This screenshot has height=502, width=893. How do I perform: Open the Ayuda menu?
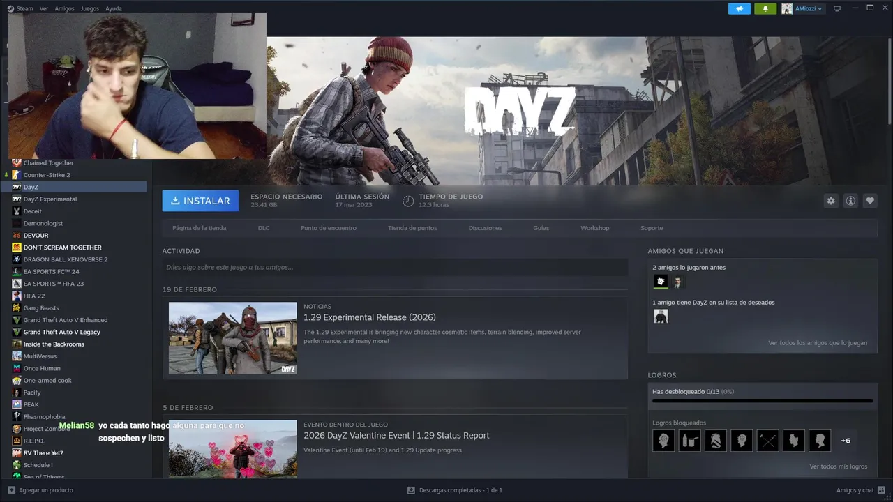pos(113,8)
